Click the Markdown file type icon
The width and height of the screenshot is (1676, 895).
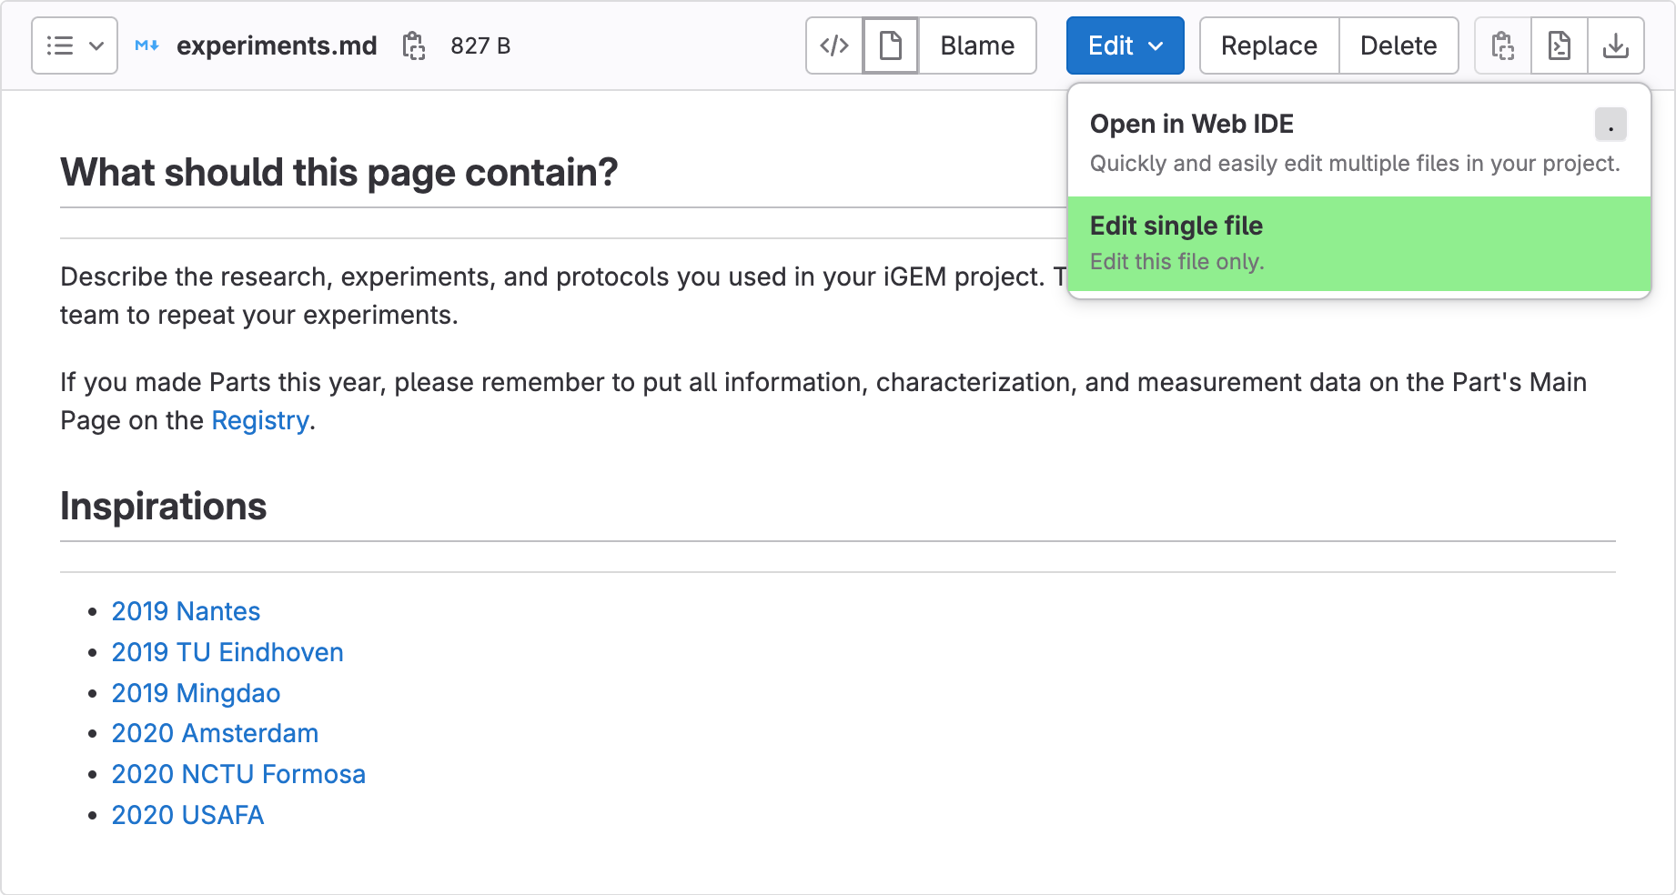(146, 45)
